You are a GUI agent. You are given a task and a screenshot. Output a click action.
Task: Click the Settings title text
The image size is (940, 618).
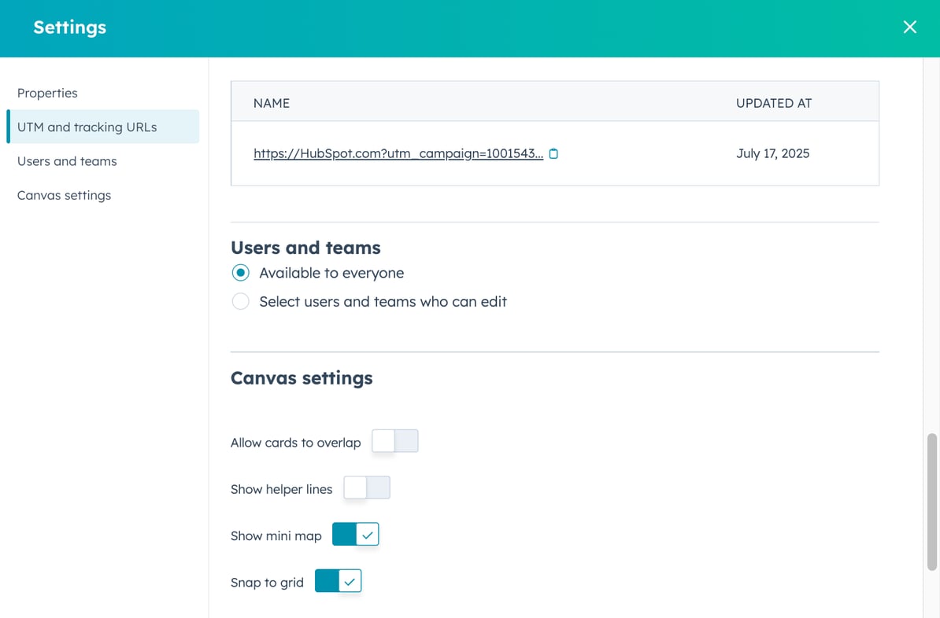(x=69, y=28)
